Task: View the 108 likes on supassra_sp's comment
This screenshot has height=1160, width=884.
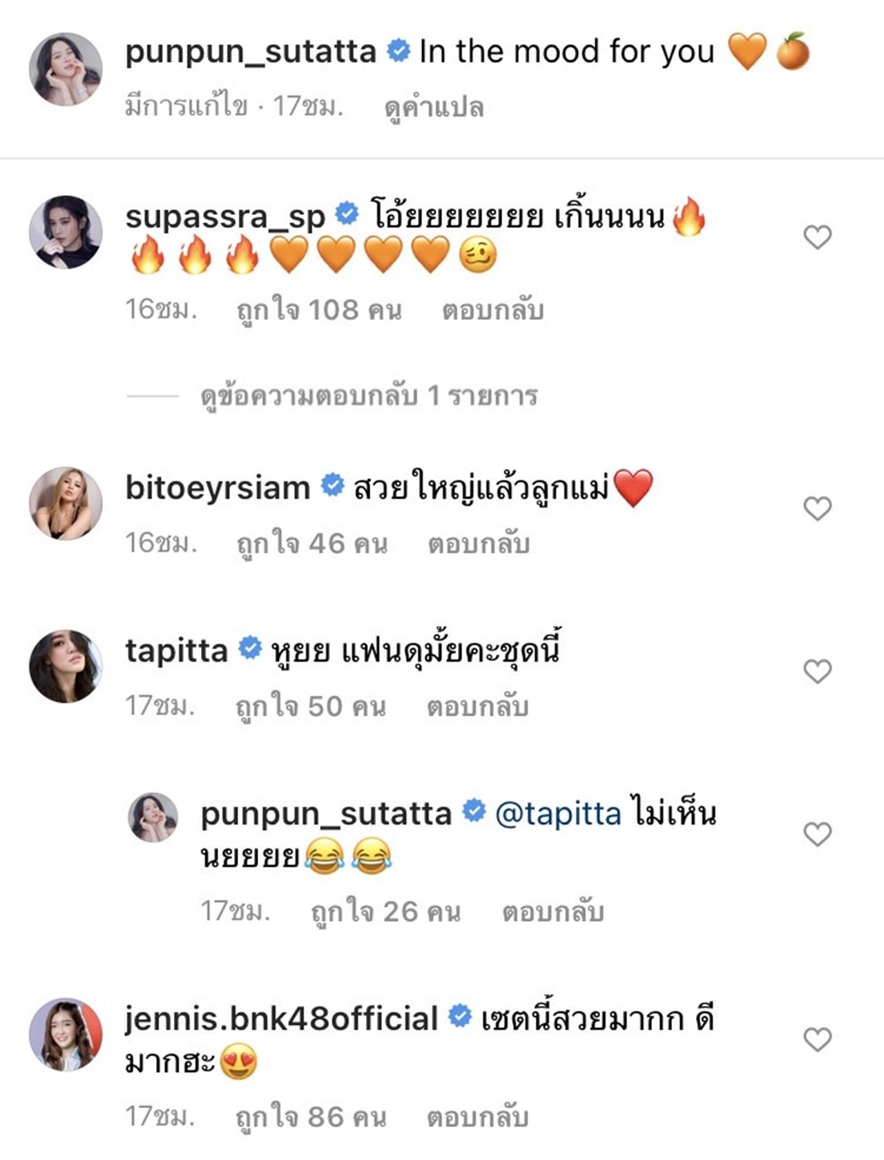Action: point(319,310)
